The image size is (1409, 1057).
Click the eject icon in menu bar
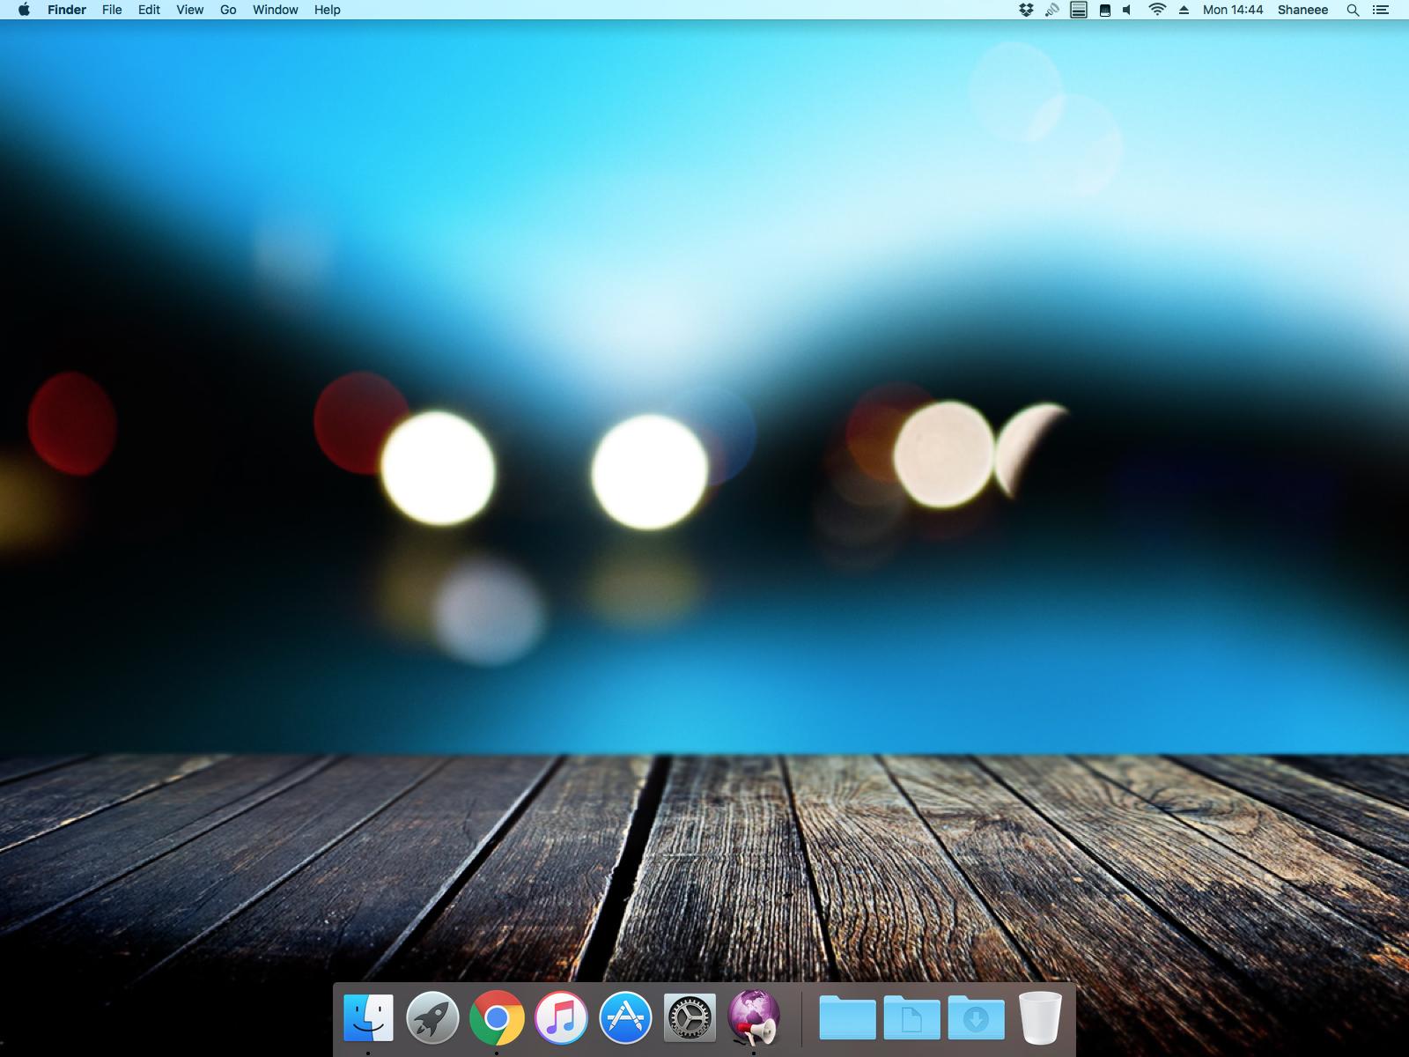[x=1184, y=10]
